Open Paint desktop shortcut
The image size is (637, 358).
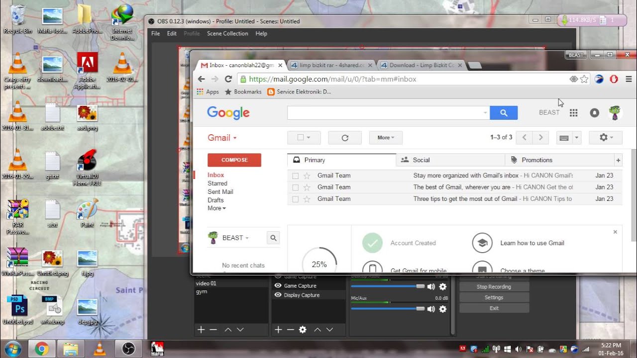point(87,213)
